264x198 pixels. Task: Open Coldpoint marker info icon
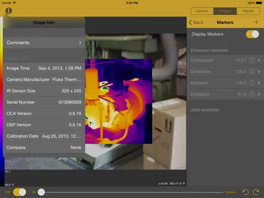[252, 94]
